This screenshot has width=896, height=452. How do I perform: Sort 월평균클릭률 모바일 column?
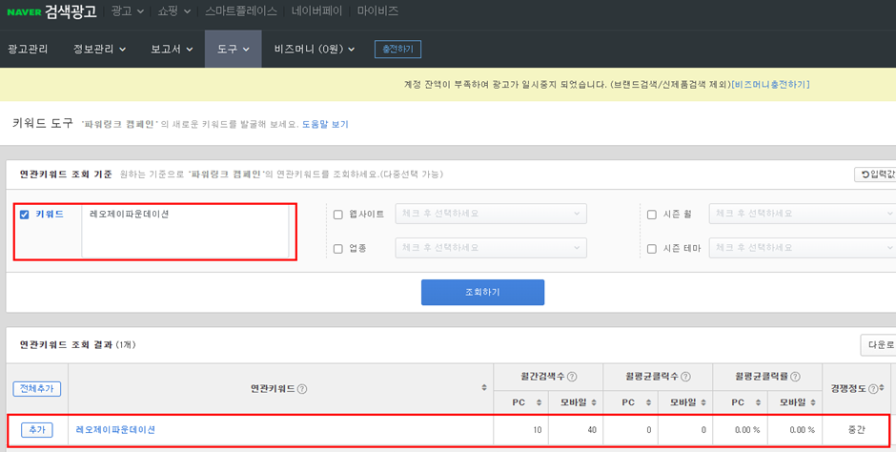[x=813, y=402]
